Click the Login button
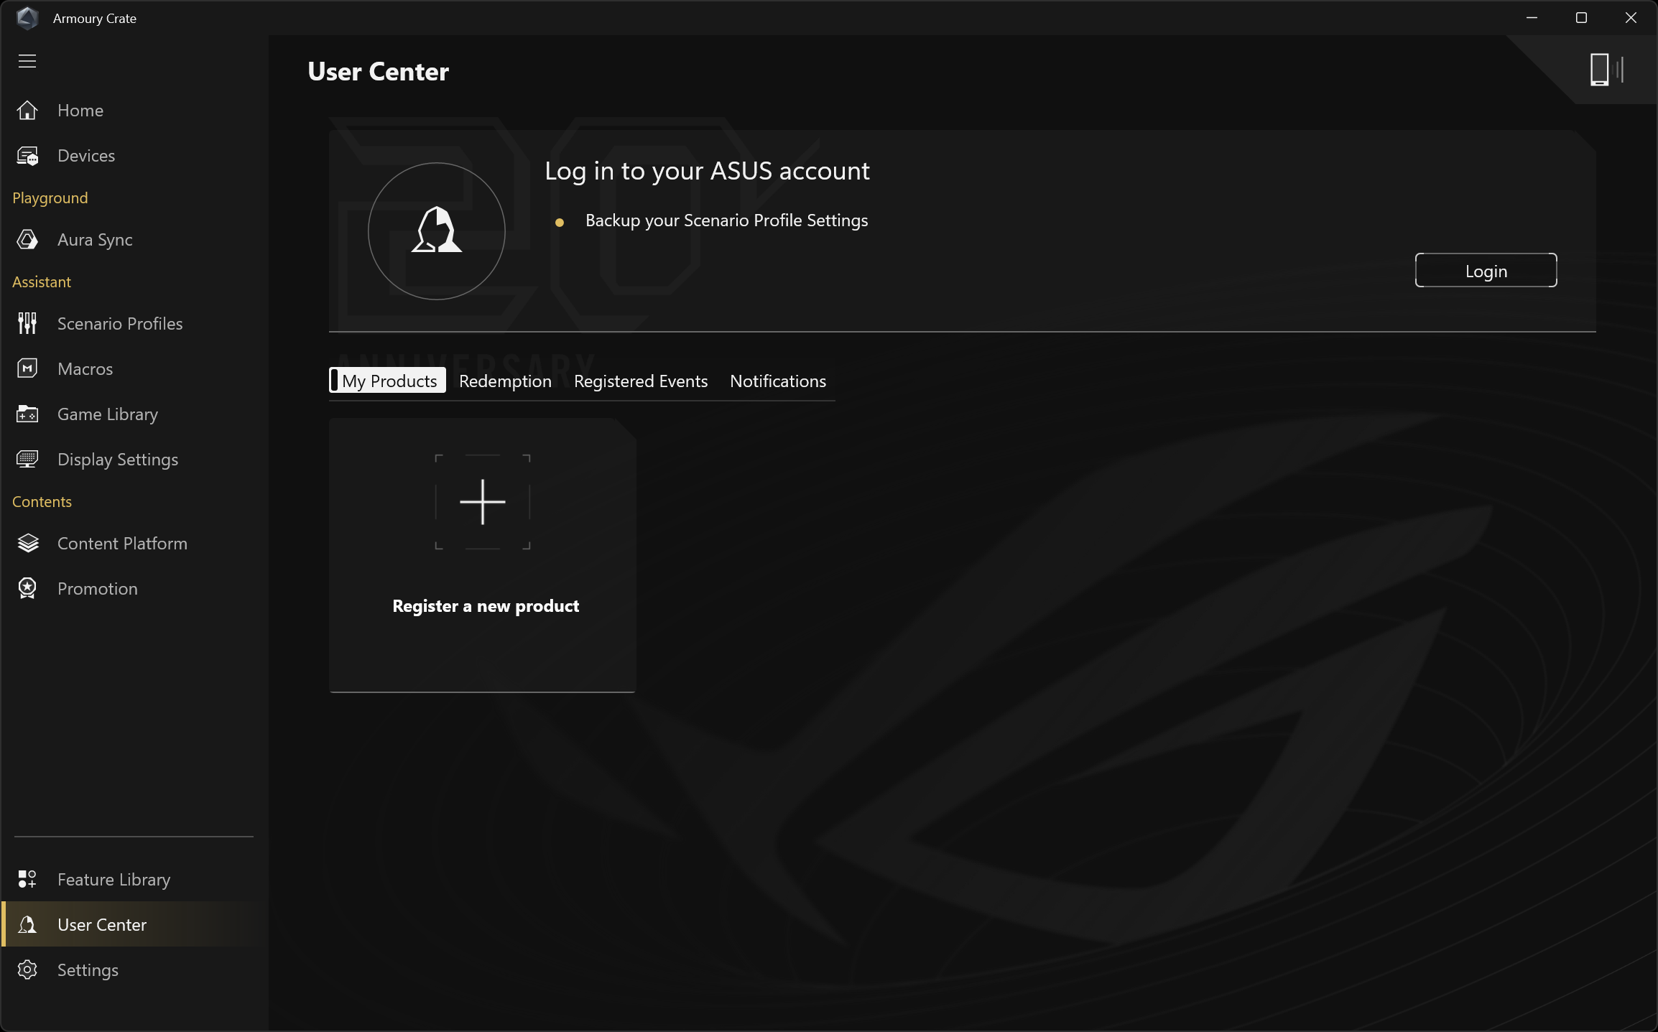 [1486, 271]
